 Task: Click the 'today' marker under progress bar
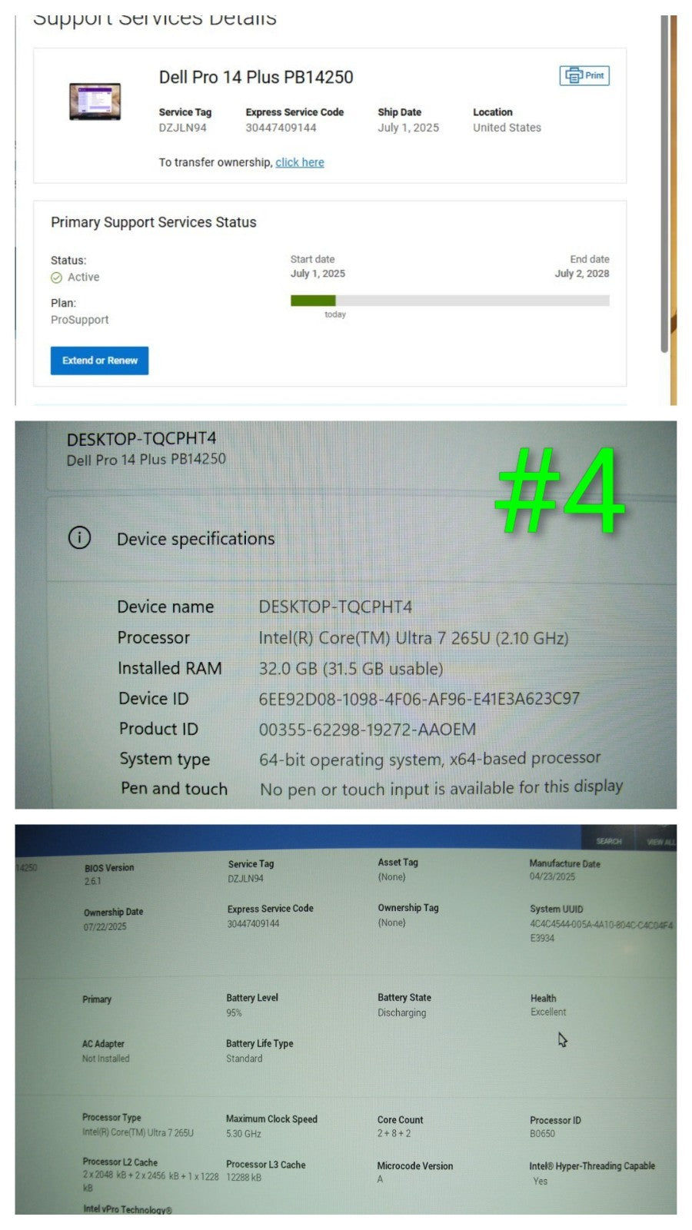(x=334, y=314)
